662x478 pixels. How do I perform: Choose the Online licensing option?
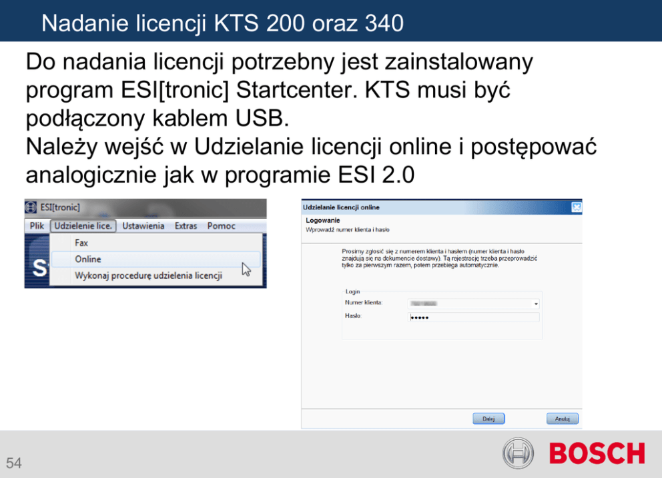88,259
